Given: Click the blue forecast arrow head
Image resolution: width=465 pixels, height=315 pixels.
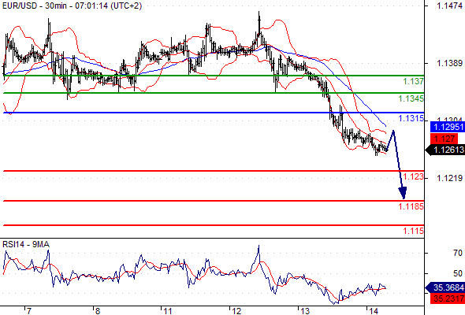Looking at the screenshot, I should coord(403,193).
